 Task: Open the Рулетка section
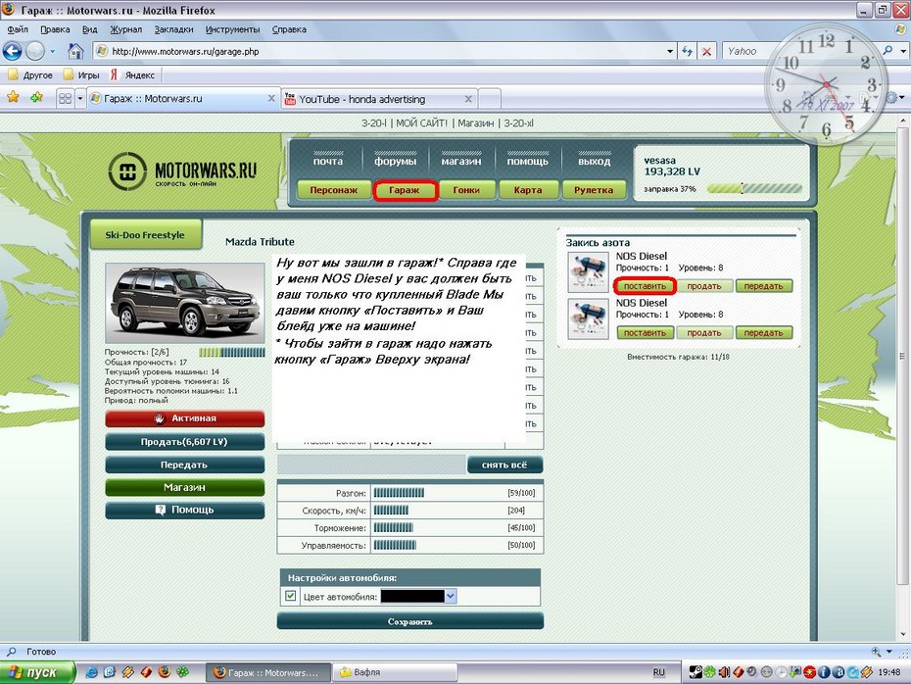(x=594, y=190)
